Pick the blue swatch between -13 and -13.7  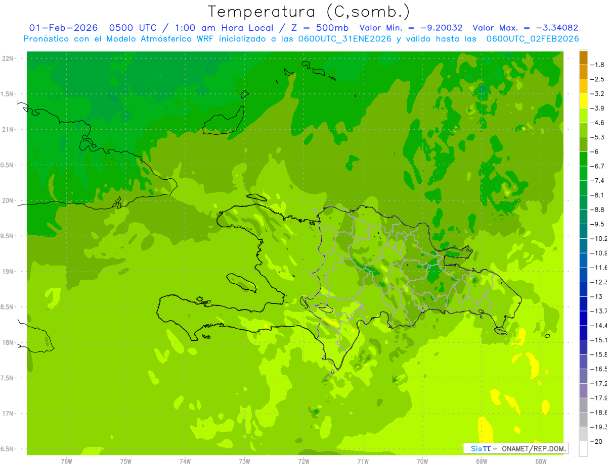tap(583, 303)
